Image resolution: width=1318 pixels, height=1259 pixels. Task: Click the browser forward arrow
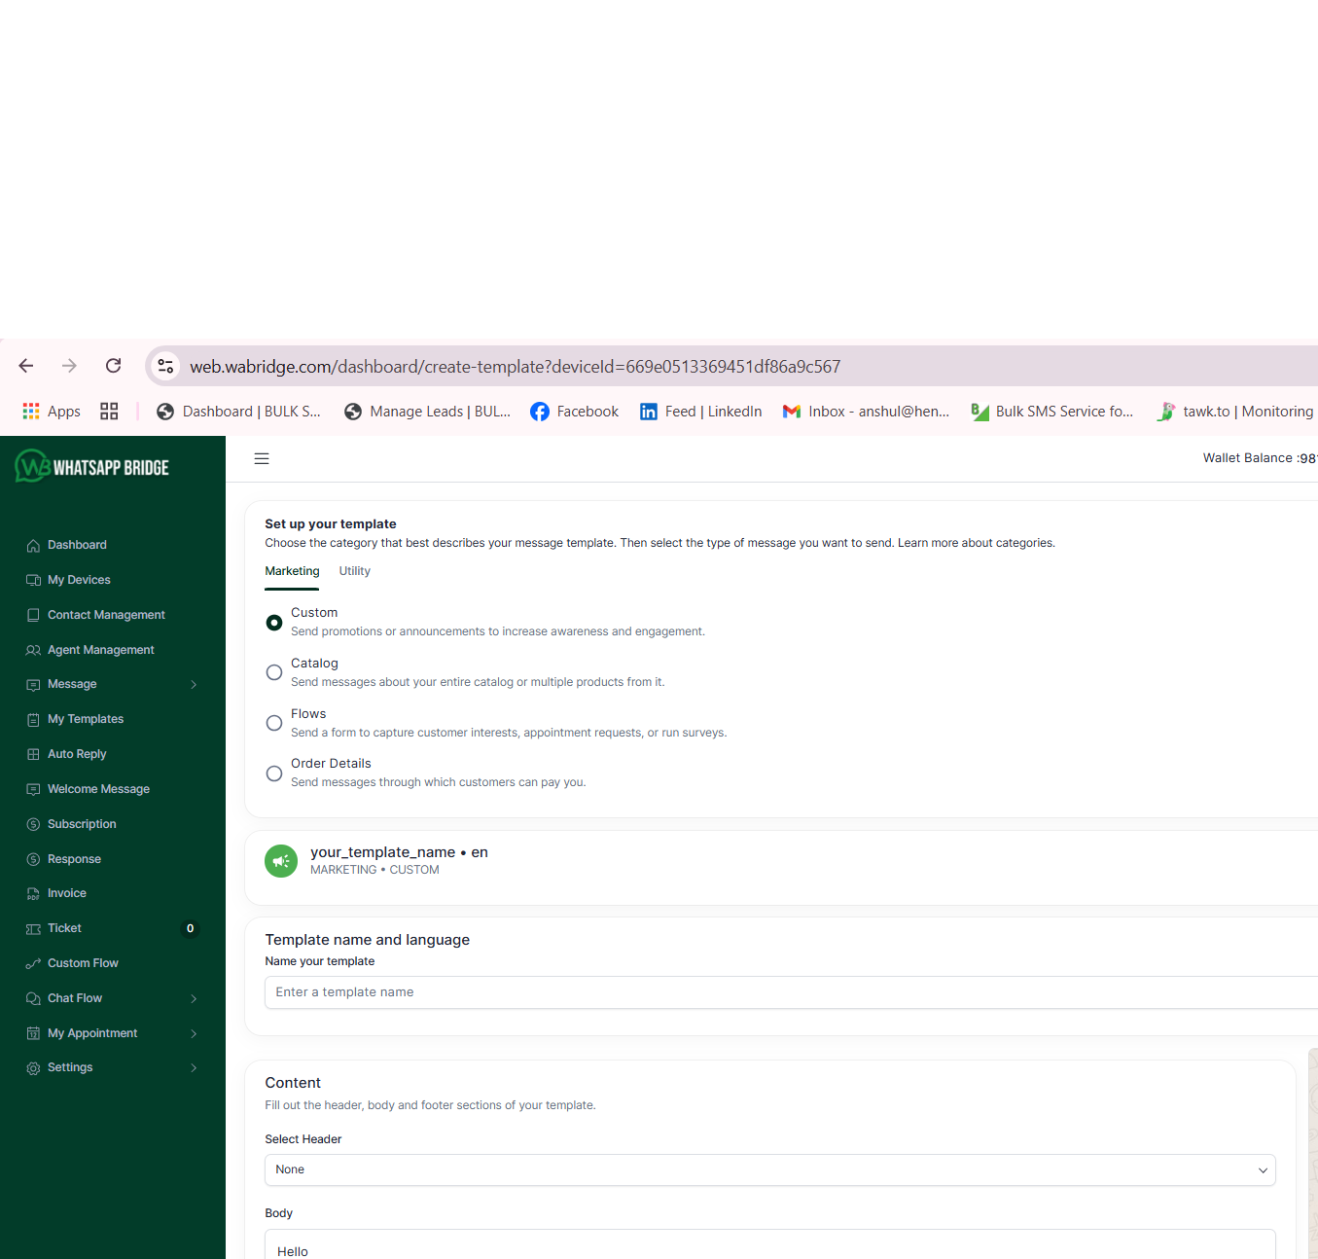point(69,366)
